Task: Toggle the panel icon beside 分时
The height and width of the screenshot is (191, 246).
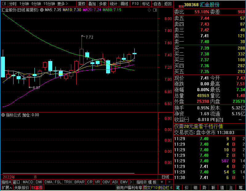Action: click(4, 3)
